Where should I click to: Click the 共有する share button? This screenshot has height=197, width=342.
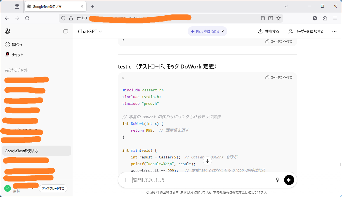point(268,32)
